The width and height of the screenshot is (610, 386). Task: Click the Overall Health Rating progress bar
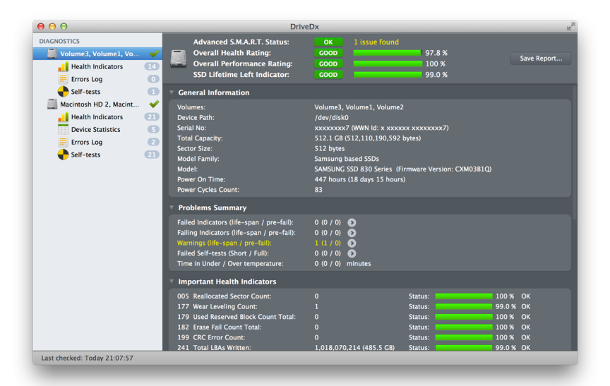click(387, 53)
